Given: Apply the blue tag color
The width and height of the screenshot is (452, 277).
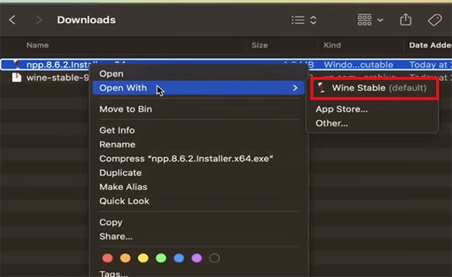Looking at the screenshot, I should pyautogui.click(x=179, y=258).
